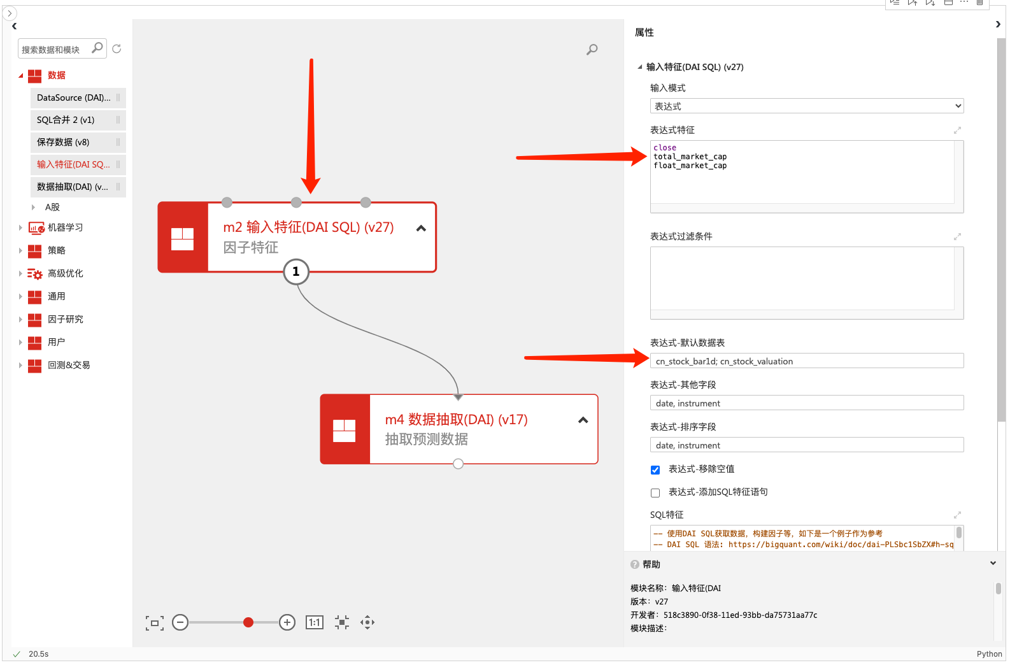
Task: Click the zoom out minus icon
Action: [x=180, y=622]
